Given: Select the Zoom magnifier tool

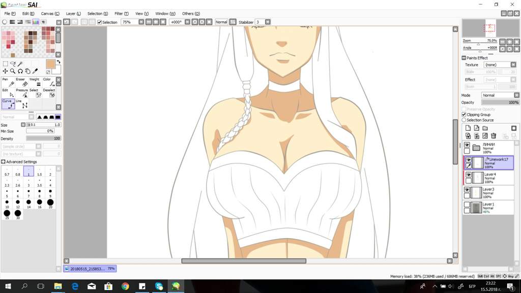Looking at the screenshot, I should click(x=13, y=71).
